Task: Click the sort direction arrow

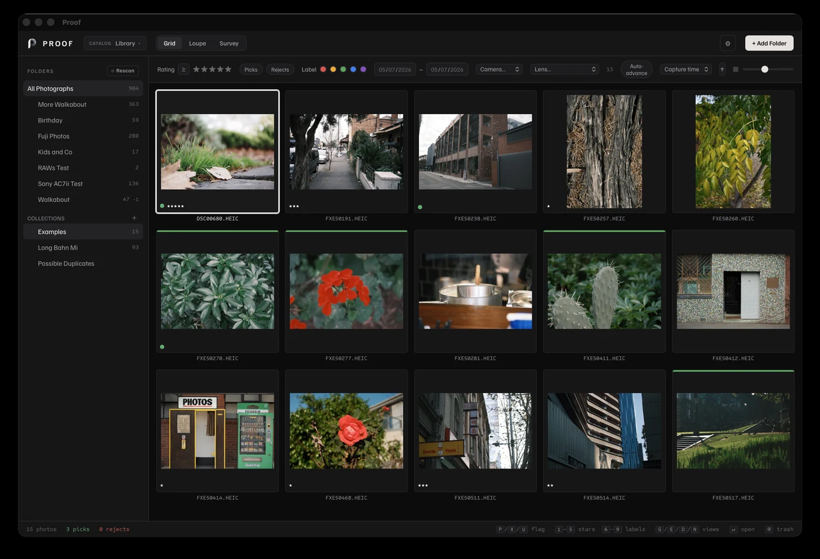Action: pos(722,69)
